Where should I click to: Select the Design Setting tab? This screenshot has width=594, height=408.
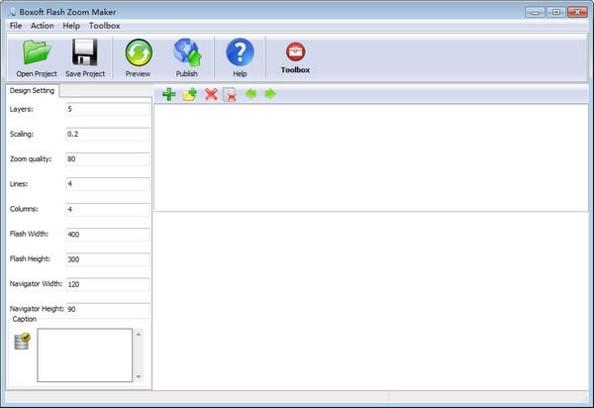tap(33, 90)
